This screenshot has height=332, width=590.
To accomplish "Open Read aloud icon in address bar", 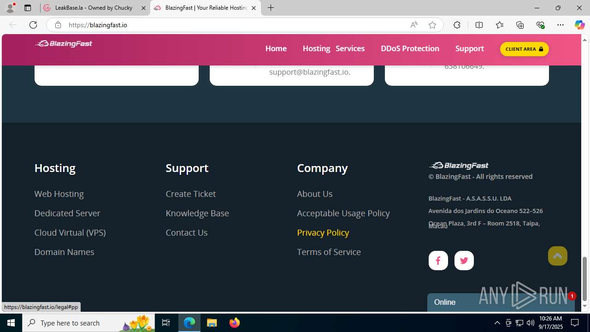I will pyautogui.click(x=414, y=25).
